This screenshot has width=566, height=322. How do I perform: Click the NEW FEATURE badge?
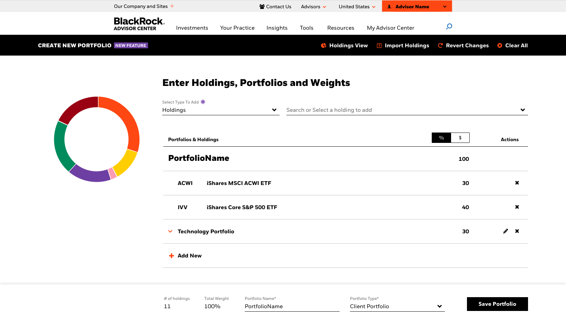[x=131, y=46]
